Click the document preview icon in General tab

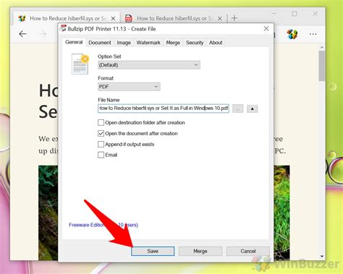(80, 64)
